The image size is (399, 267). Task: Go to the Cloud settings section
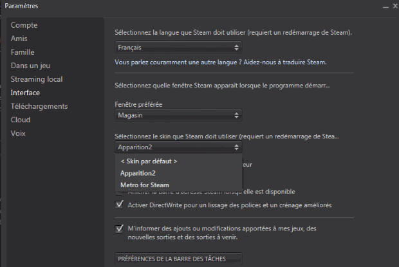pos(20,120)
